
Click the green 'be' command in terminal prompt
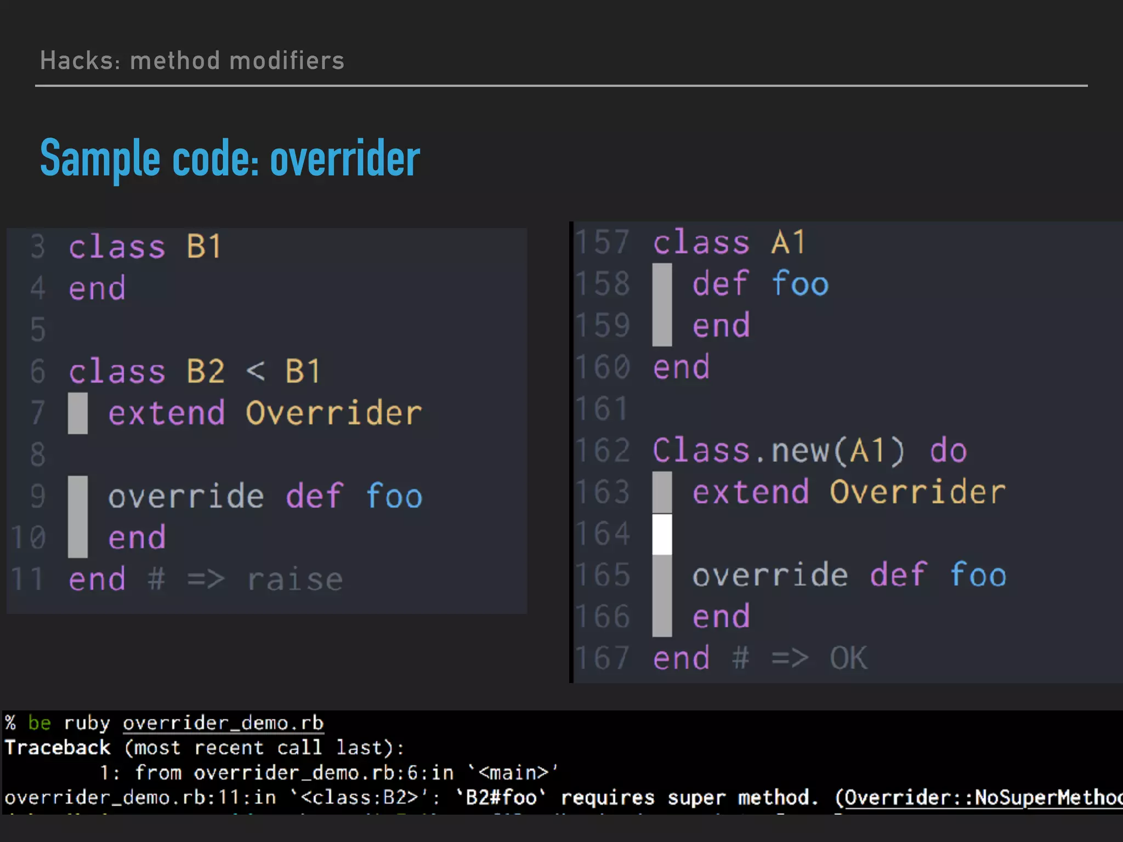coord(39,723)
